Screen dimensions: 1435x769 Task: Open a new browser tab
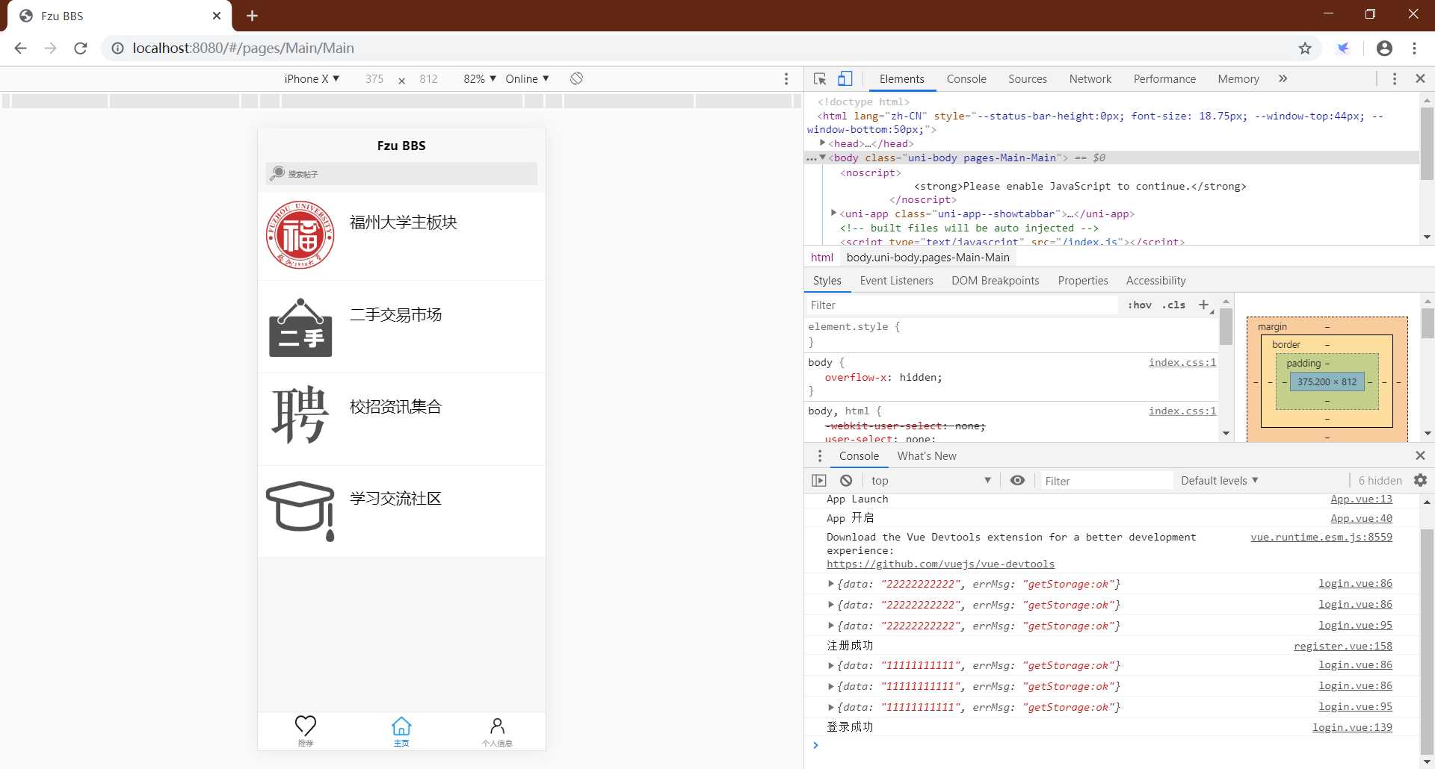252,16
